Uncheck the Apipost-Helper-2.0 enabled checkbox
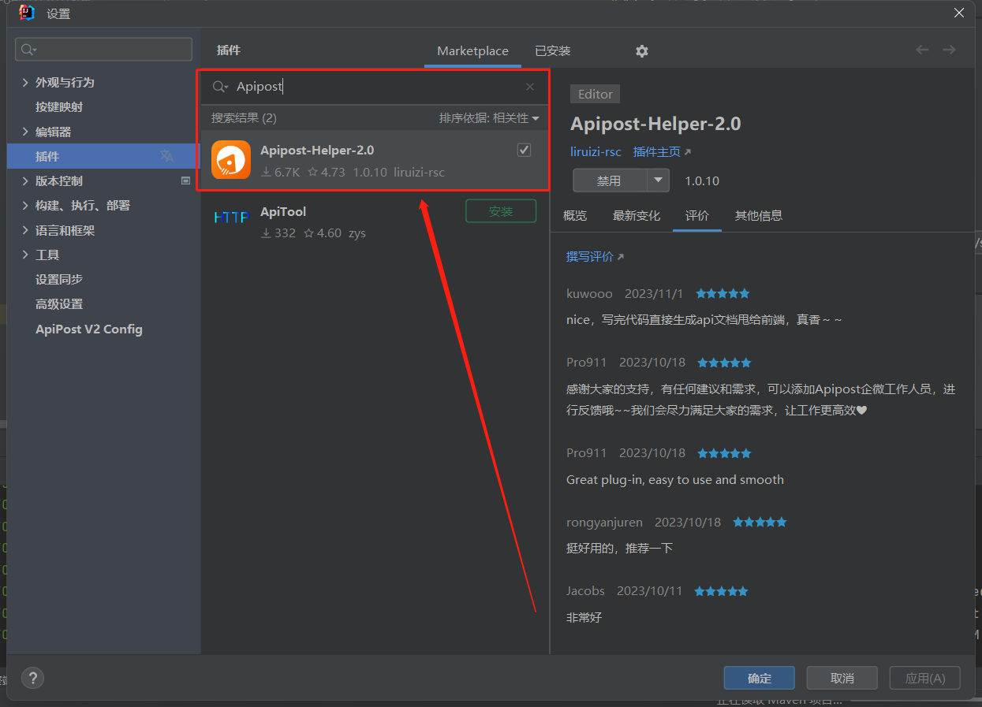This screenshot has width=982, height=707. (524, 150)
